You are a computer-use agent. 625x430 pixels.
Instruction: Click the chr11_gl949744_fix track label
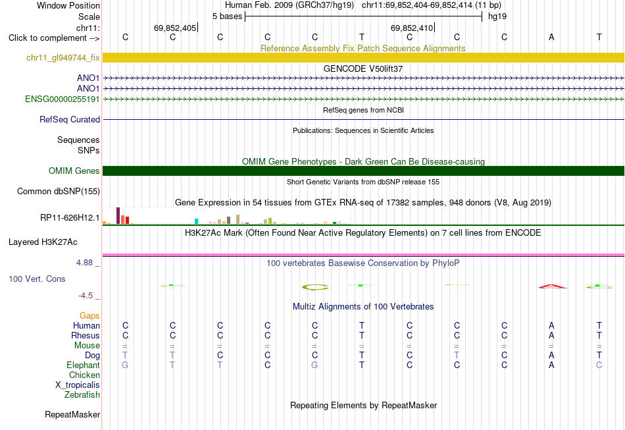coord(63,58)
